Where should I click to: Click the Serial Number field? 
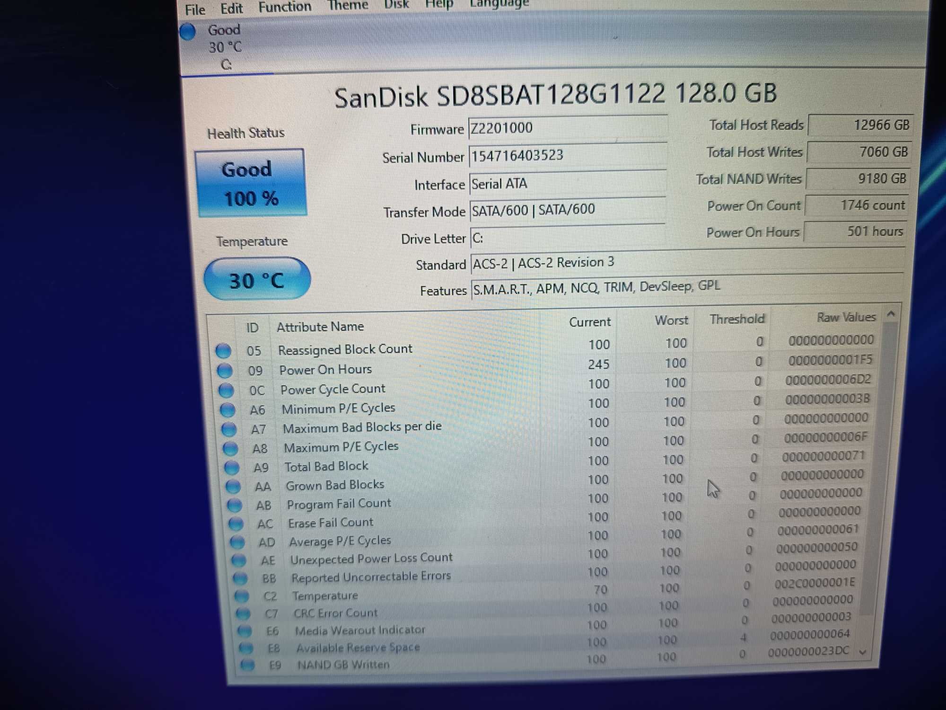pyautogui.click(x=568, y=155)
